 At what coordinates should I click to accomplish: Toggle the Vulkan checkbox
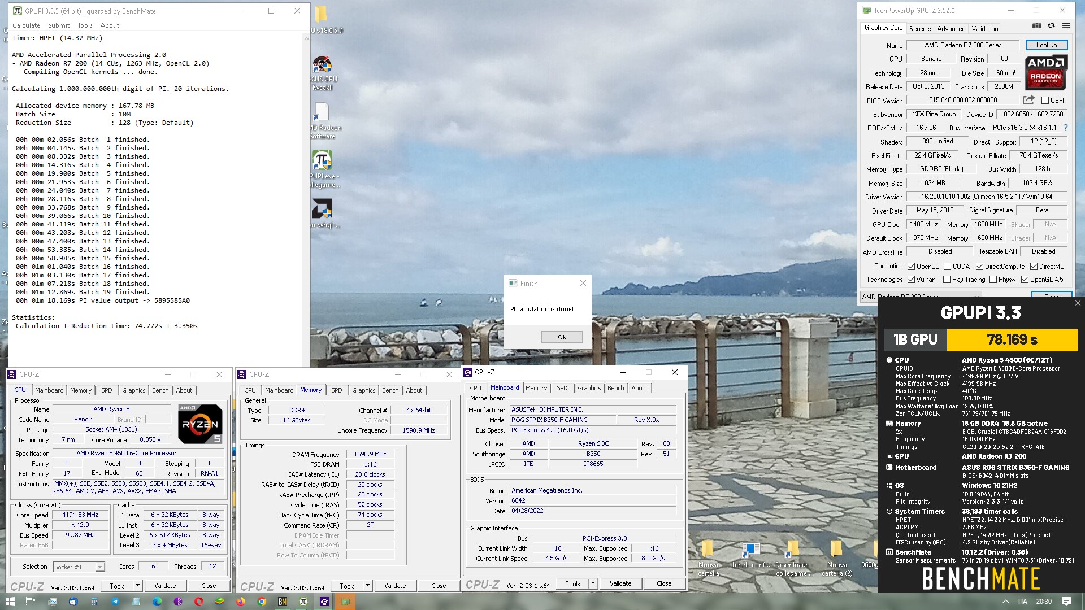pyautogui.click(x=911, y=280)
